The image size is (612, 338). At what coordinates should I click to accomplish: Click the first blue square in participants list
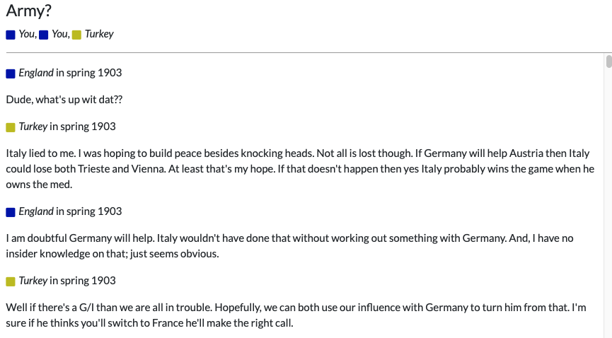click(11, 35)
